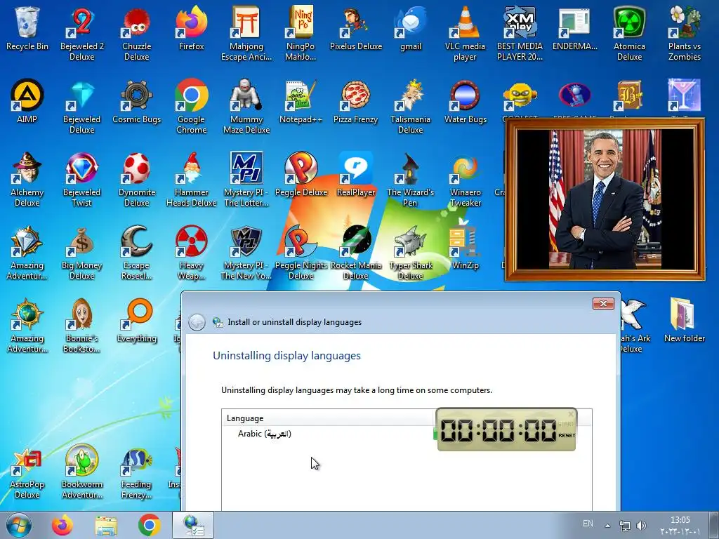The image size is (719, 539).
Task: Open Water Bugs shortcut
Action: point(465,101)
